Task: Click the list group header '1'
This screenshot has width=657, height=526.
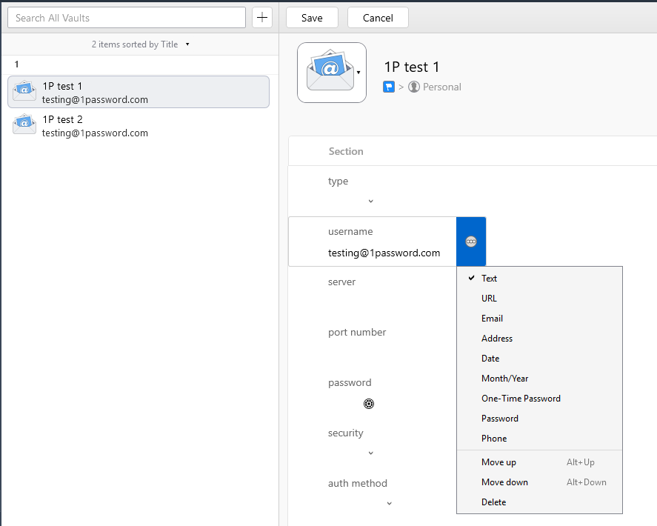Action: coord(17,64)
